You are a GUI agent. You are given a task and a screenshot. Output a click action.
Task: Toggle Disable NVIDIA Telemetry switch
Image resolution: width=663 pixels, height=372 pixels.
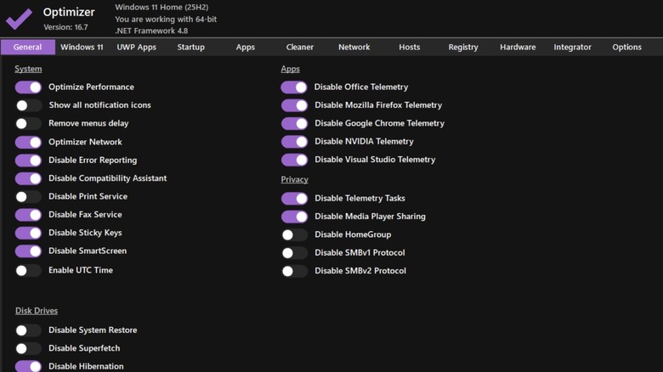[294, 142]
